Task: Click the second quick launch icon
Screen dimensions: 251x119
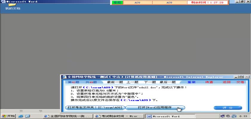Action: [28, 116]
